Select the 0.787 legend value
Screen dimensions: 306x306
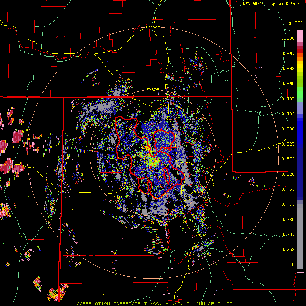[x=288, y=99]
